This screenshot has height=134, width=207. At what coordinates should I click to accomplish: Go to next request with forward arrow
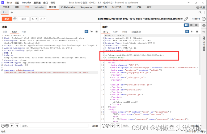point(41,19)
